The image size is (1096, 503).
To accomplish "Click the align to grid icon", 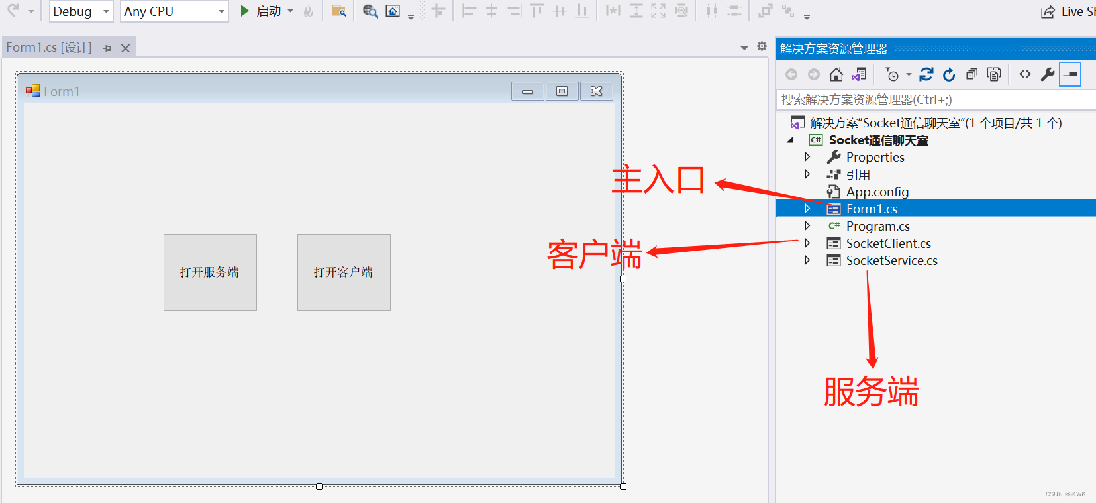I will point(438,11).
